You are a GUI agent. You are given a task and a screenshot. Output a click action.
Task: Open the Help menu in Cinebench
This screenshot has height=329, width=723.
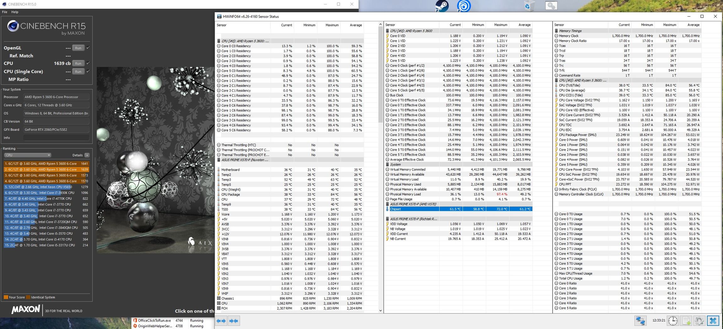pos(15,12)
